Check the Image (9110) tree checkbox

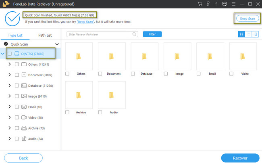[x=17, y=96]
